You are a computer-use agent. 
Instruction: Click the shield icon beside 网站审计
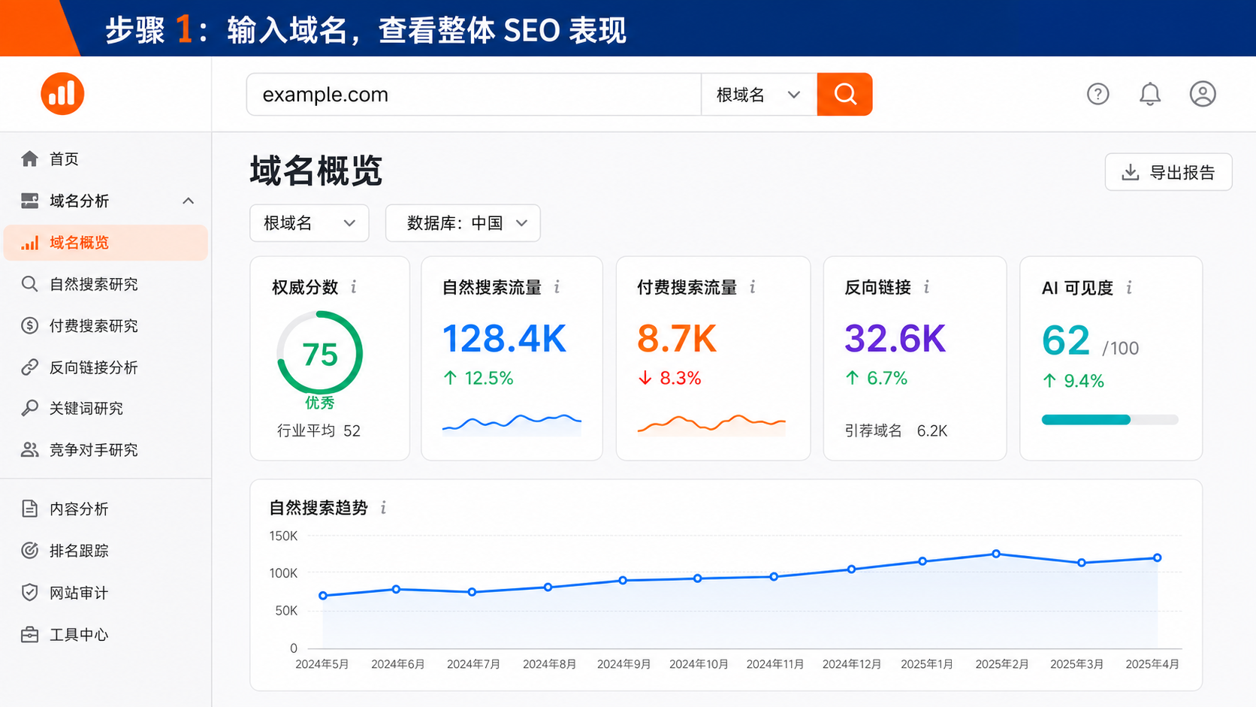click(29, 593)
